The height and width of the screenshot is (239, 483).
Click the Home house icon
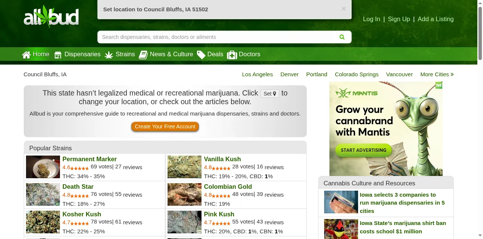click(x=26, y=55)
